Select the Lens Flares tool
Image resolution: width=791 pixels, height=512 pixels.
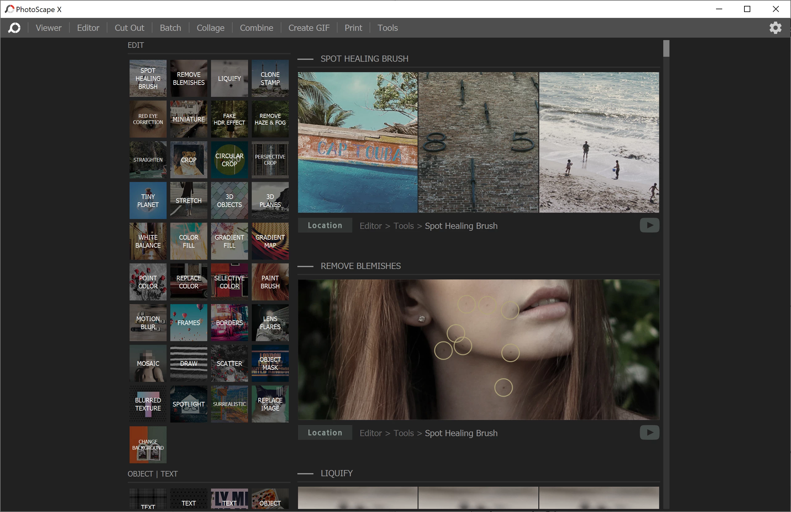(270, 323)
